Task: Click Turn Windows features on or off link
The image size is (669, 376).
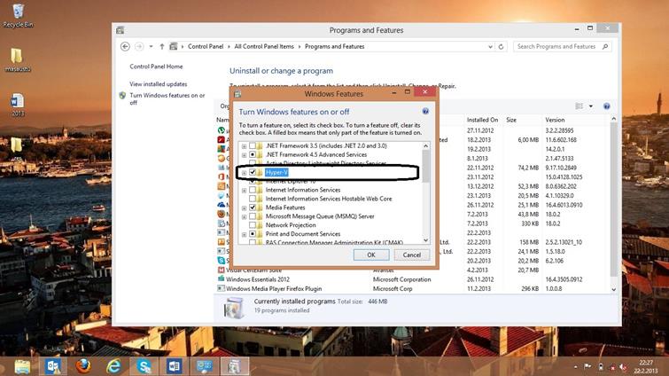Action: click(x=167, y=98)
